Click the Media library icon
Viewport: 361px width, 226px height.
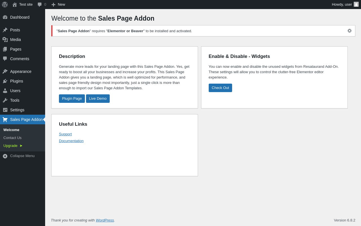(x=5, y=40)
